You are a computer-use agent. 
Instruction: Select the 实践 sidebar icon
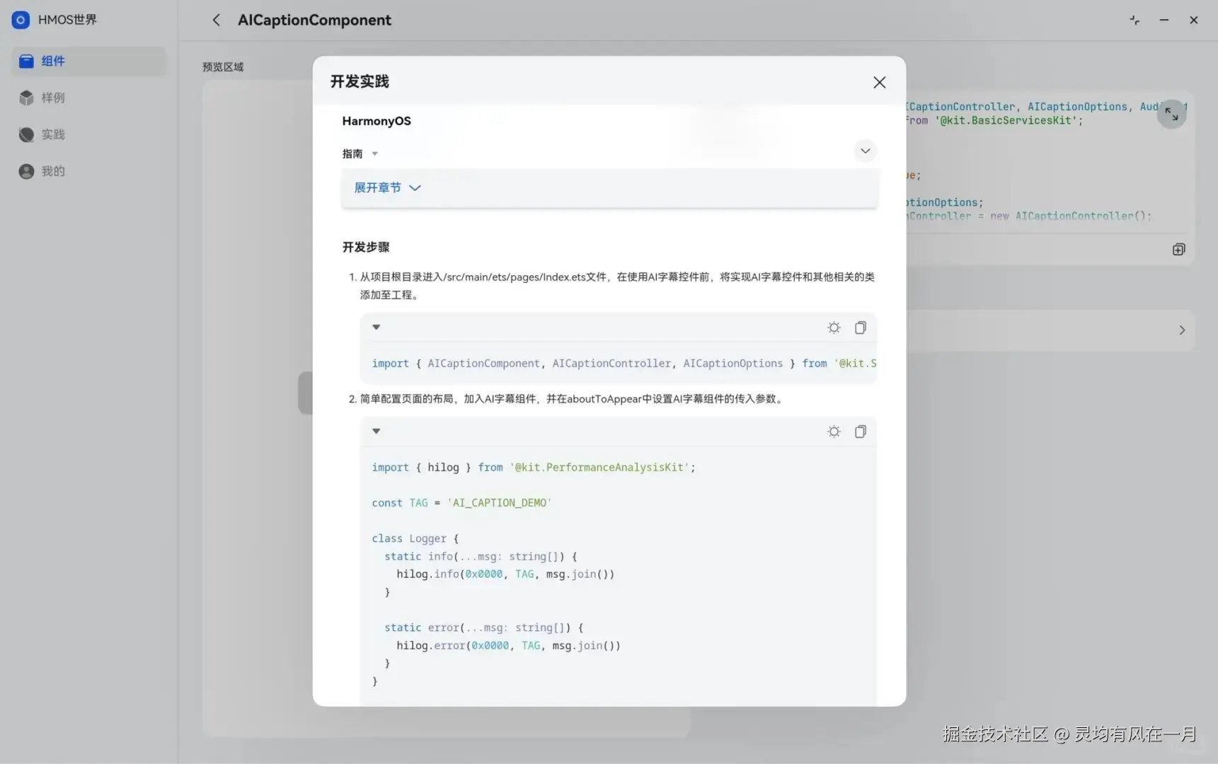tap(25, 134)
